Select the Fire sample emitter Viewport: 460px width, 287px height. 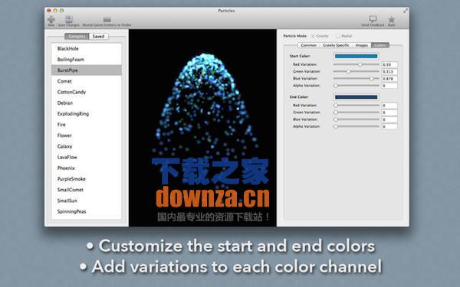pos(87,125)
